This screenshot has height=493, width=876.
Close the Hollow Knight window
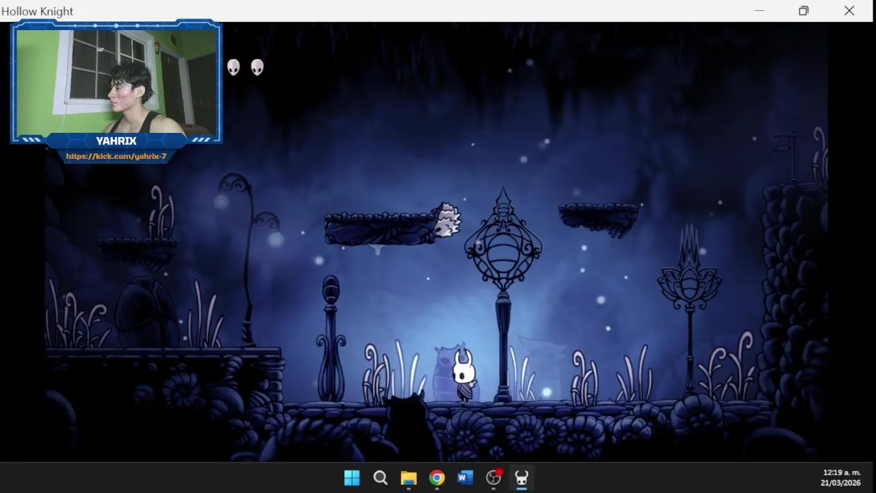849,10
